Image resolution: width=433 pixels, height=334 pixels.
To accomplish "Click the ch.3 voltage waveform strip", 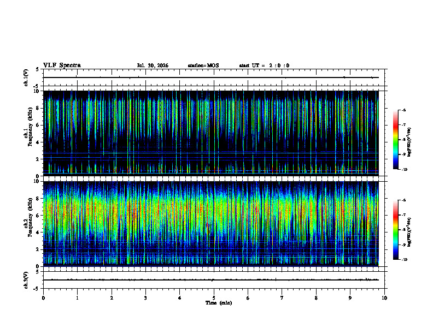I will pyautogui.click(x=214, y=280).
